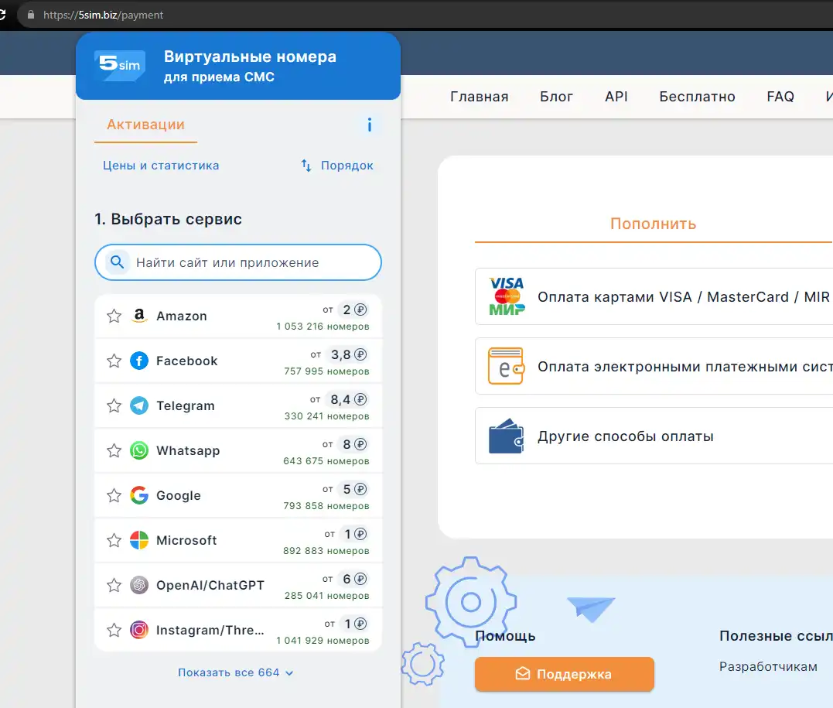Select the Пополнить tab
Screen dimensions: 833x708
point(653,224)
